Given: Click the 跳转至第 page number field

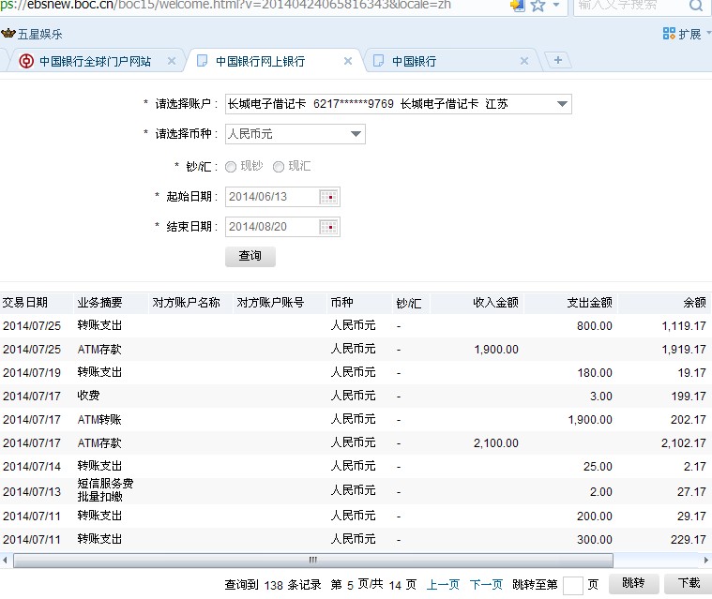Looking at the screenshot, I should pyautogui.click(x=572, y=585).
